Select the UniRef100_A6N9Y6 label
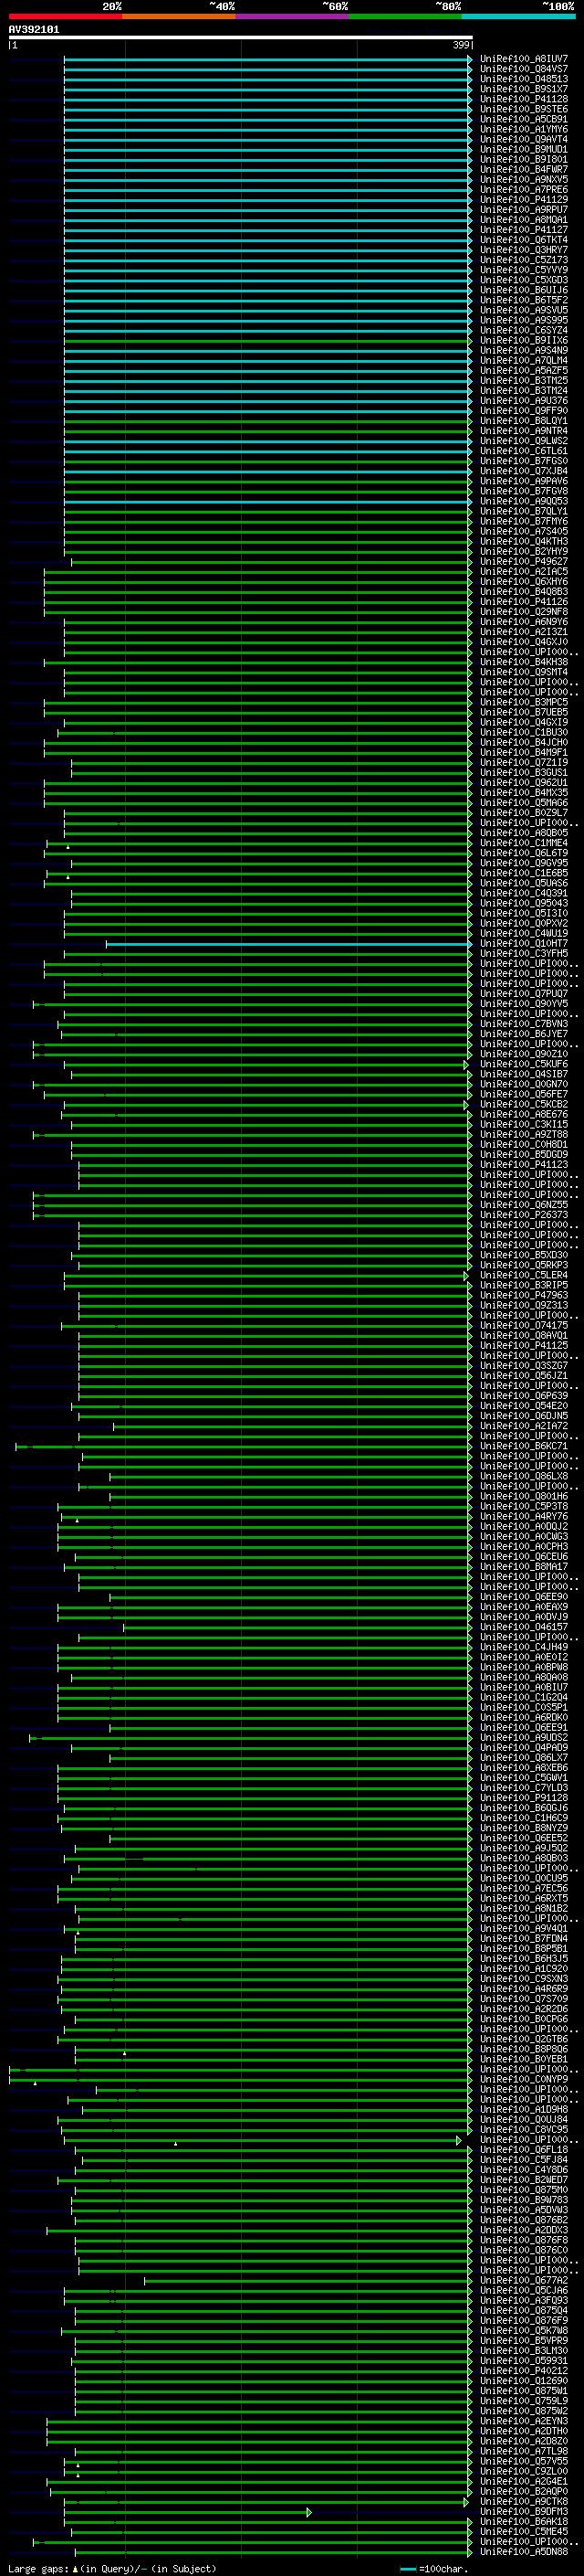Viewport: 584px width, 2576px height. (x=524, y=621)
